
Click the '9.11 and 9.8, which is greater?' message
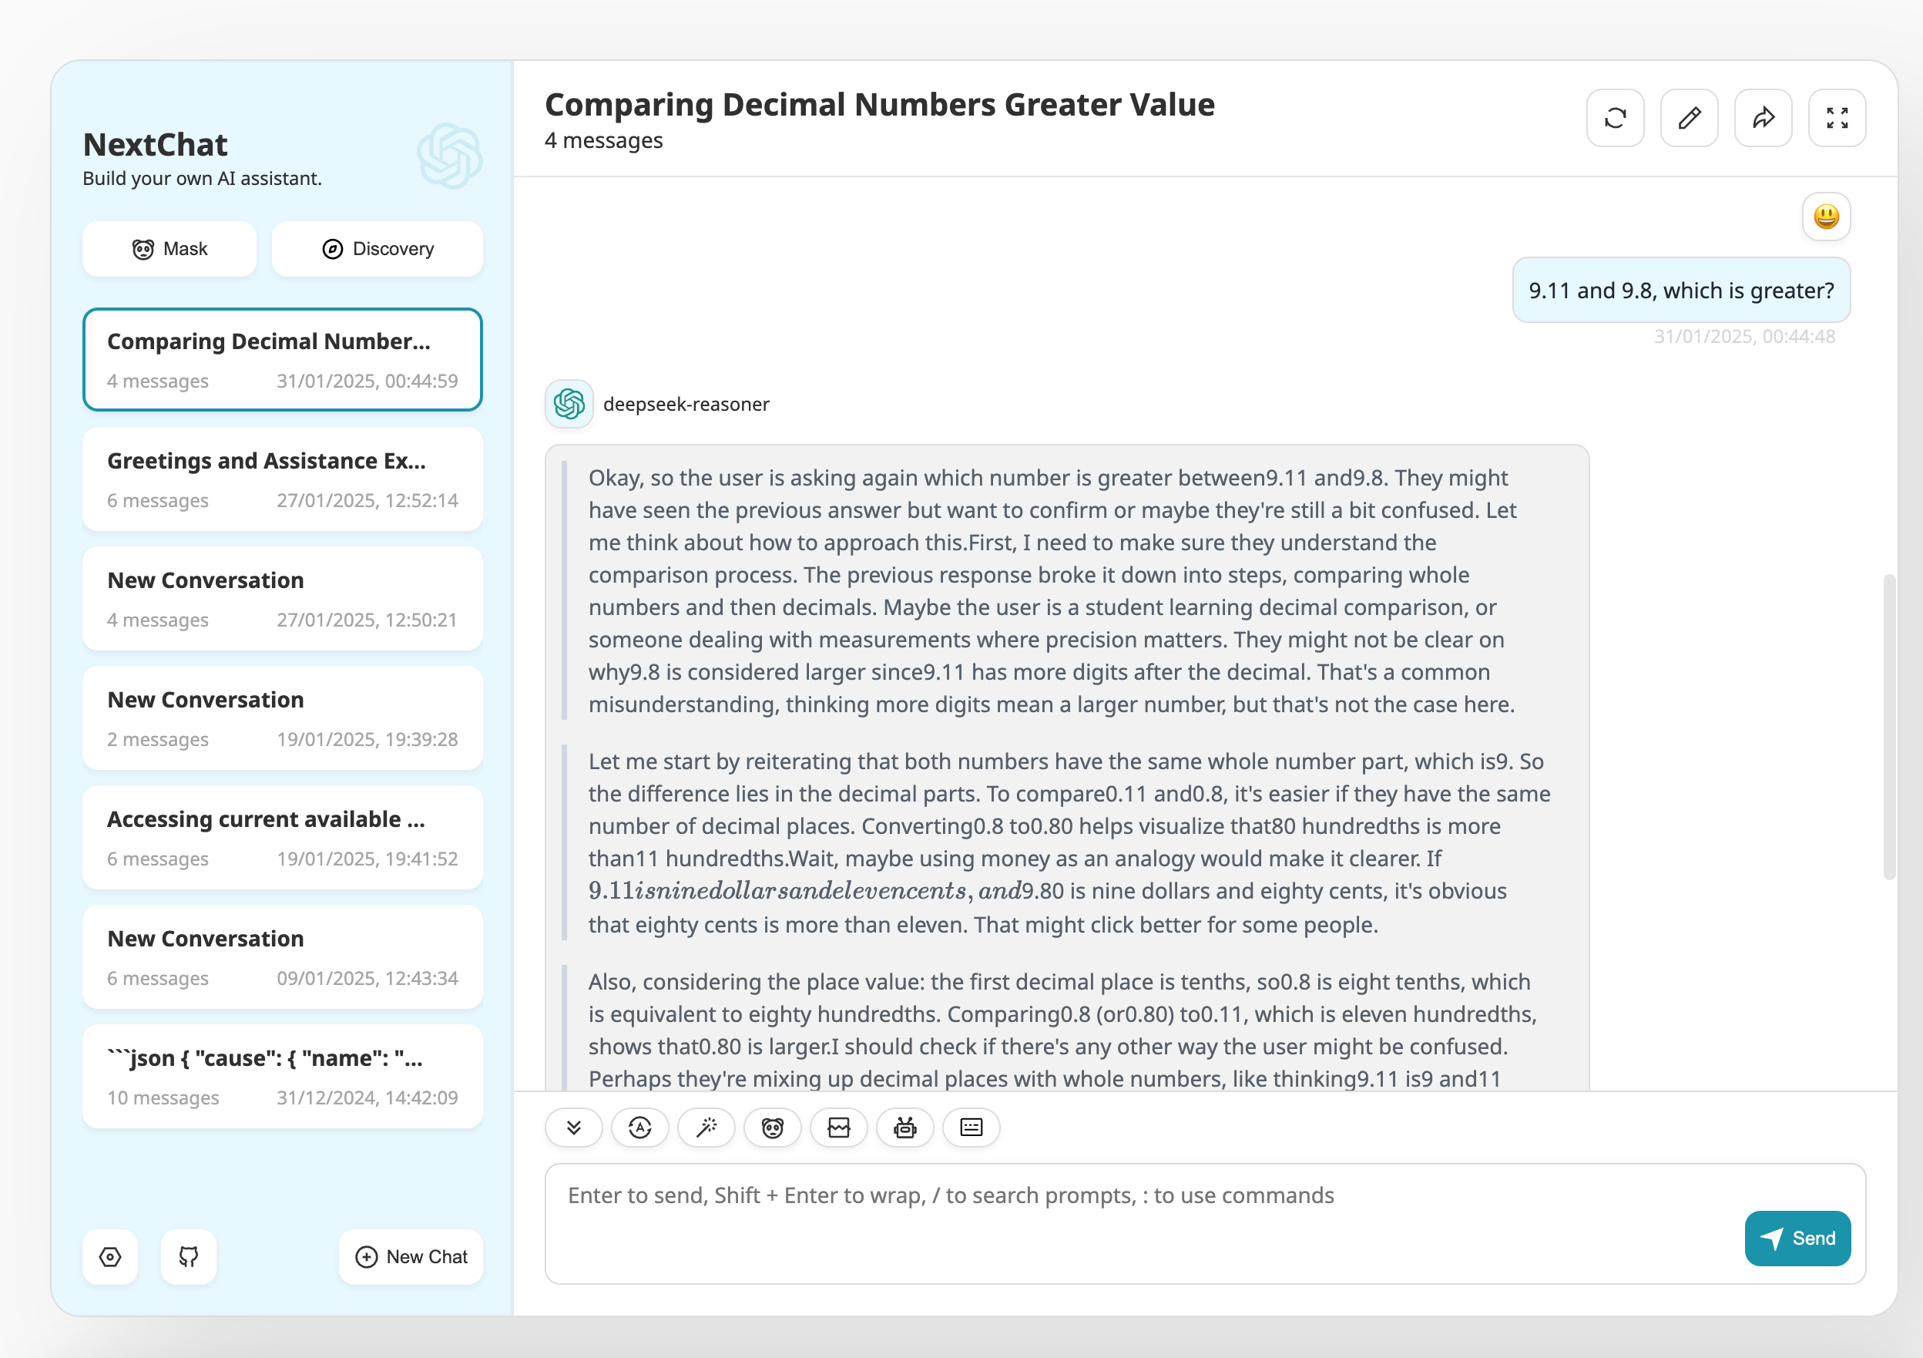pyautogui.click(x=1681, y=290)
